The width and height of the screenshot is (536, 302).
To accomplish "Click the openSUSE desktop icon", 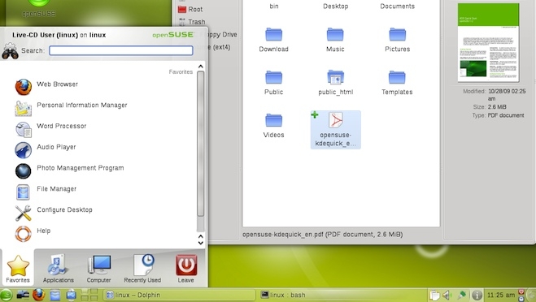I will click(x=38, y=8).
